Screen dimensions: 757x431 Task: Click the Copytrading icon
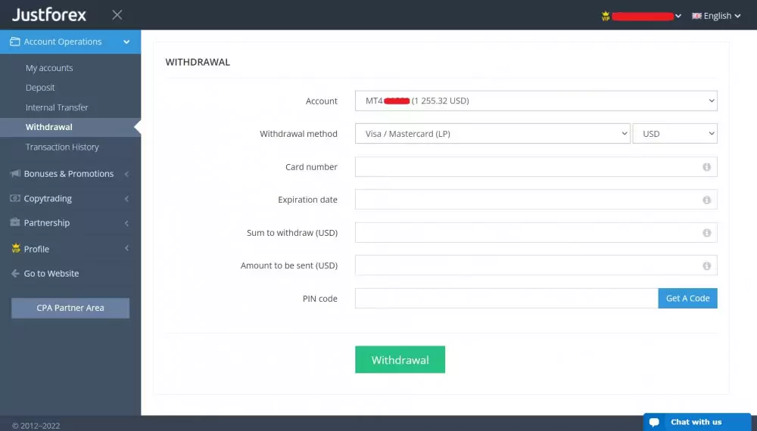pyautogui.click(x=15, y=198)
